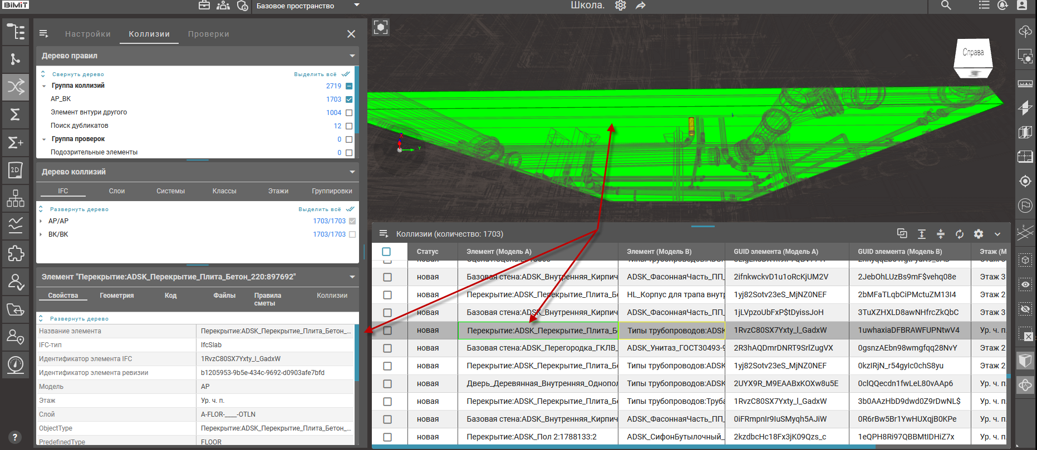This screenshot has width=1037, height=450.
Task: Switch to the Проверки tab
Action: tap(208, 34)
